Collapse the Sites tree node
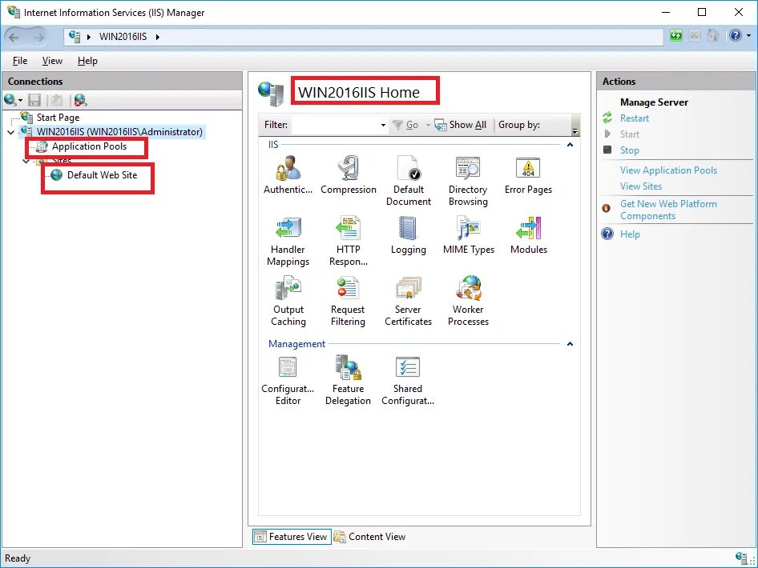The image size is (758, 568). pyautogui.click(x=26, y=161)
